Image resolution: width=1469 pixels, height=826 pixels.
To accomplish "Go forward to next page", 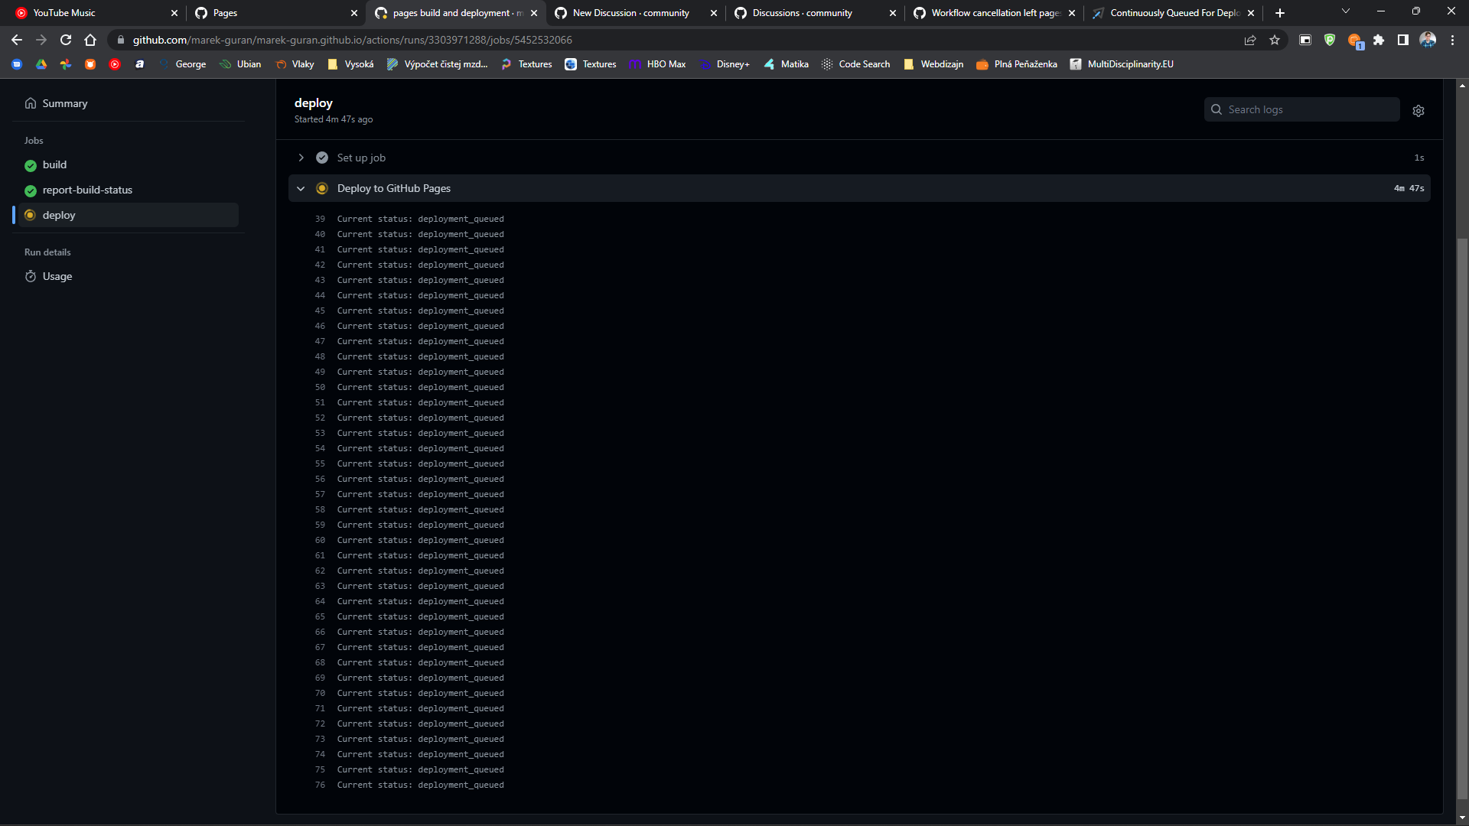I will click(x=41, y=40).
